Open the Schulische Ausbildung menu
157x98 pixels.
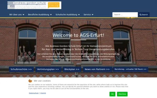point(66,15)
